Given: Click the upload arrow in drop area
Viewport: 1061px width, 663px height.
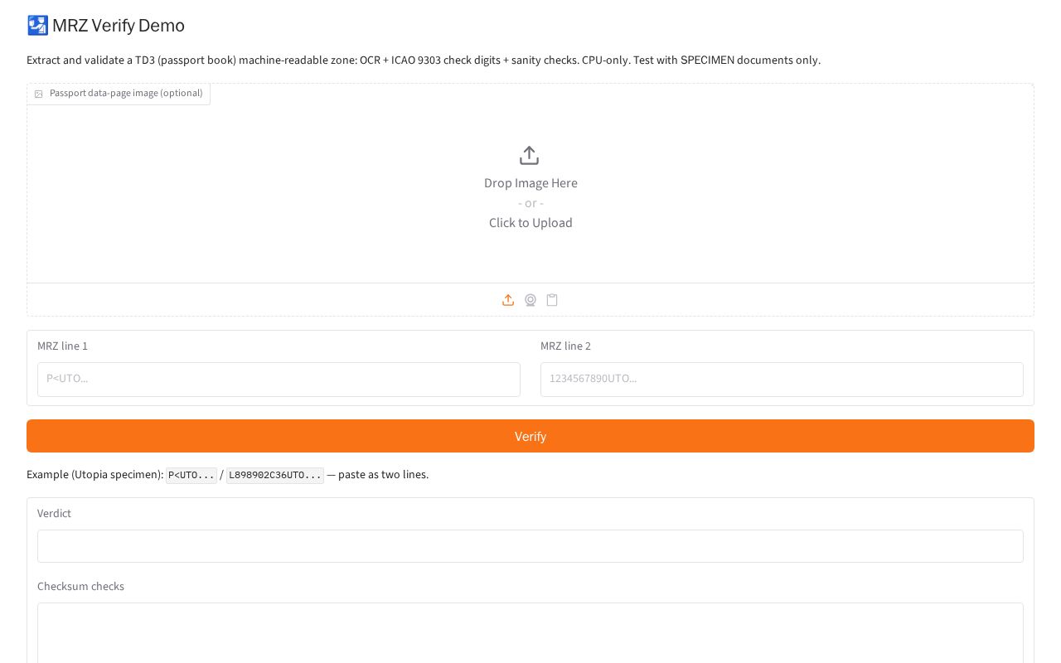Looking at the screenshot, I should pyautogui.click(x=529, y=156).
